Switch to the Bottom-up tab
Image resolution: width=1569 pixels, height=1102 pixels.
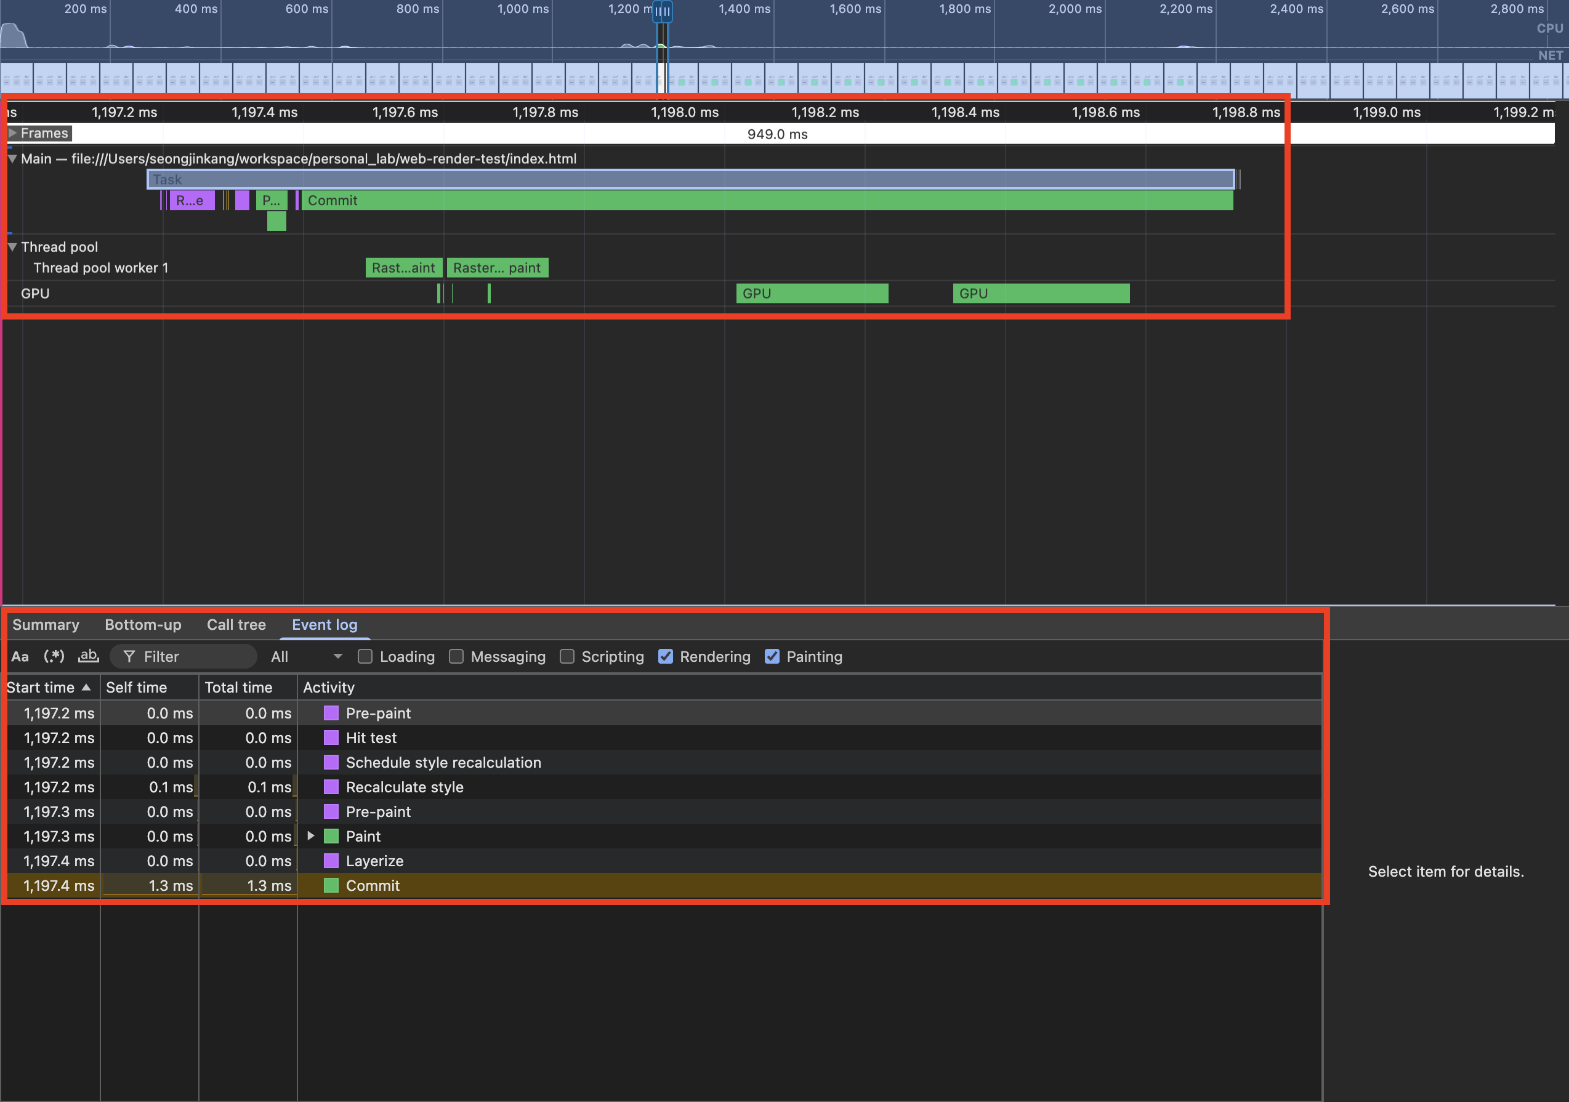click(x=143, y=624)
